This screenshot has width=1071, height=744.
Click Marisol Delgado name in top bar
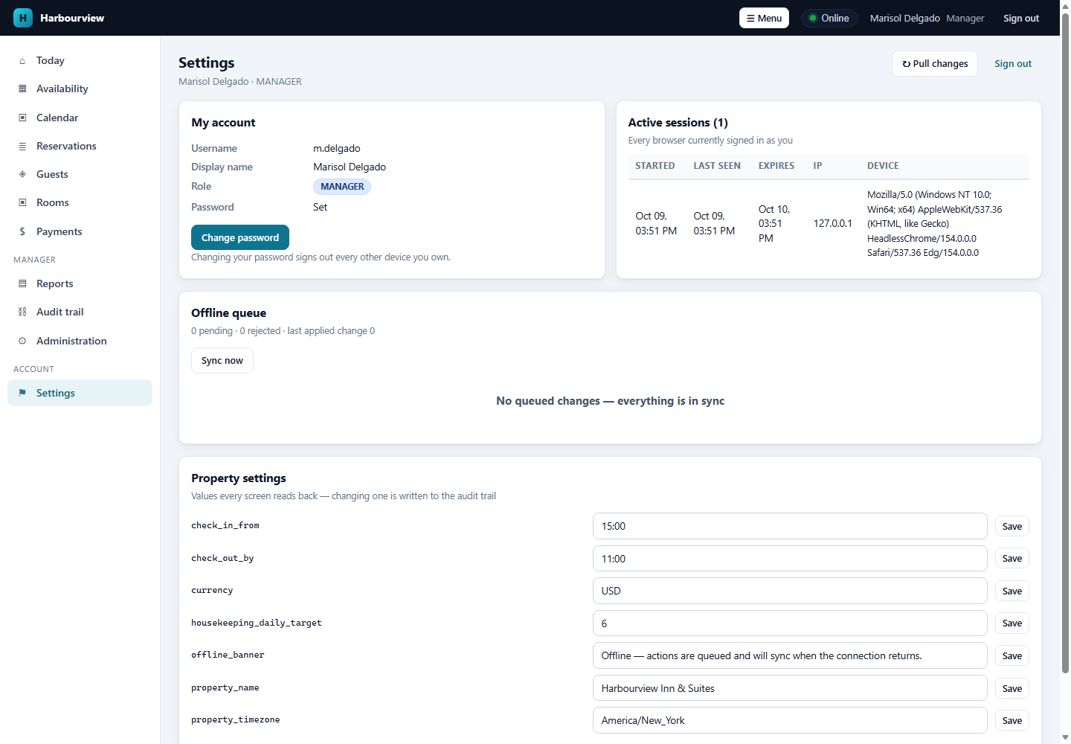pos(905,19)
